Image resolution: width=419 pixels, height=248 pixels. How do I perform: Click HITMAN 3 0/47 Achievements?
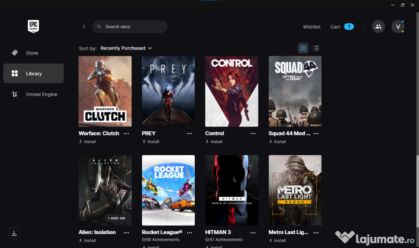(x=224, y=240)
